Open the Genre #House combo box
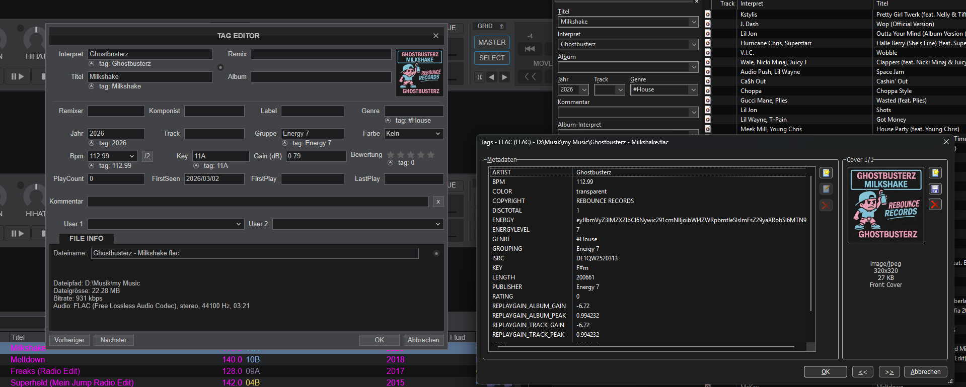 click(693, 89)
